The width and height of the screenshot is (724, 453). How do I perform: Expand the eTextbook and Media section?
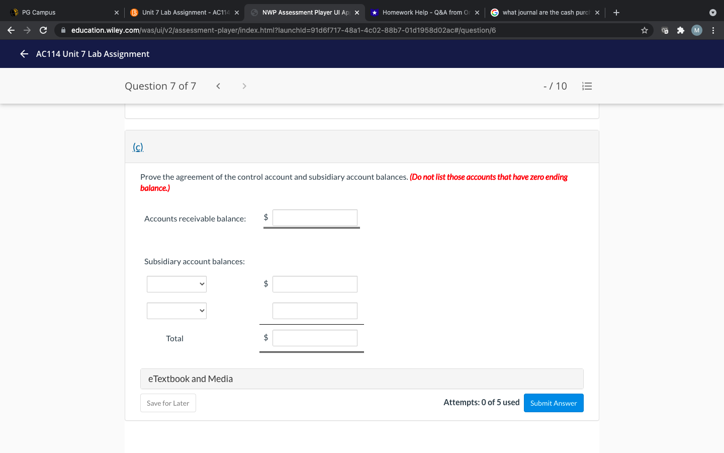(x=361, y=379)
